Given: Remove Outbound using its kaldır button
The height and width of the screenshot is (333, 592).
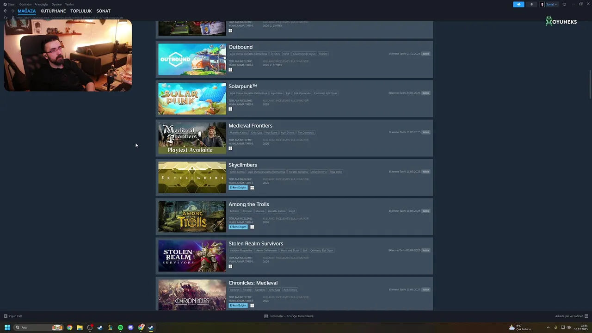Looking at the screenshot, I should (426, 54).
